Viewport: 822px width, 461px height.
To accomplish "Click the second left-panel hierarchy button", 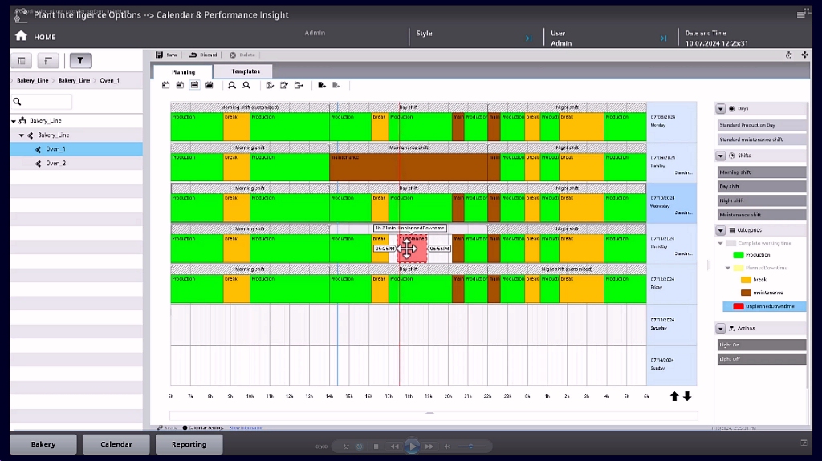I will 47,61.
